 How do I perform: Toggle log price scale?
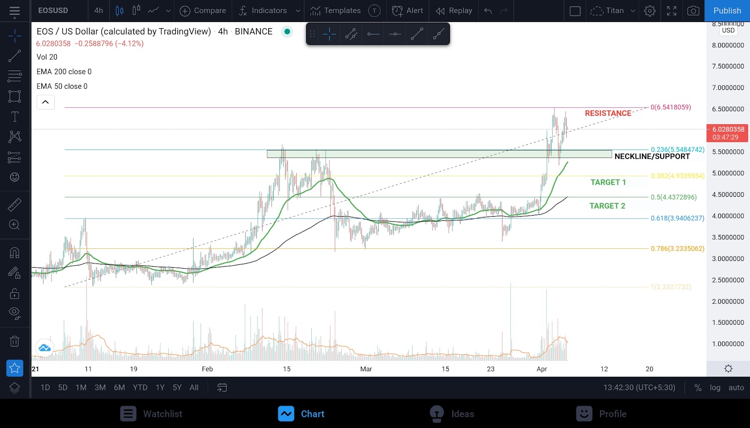[715, 388]
